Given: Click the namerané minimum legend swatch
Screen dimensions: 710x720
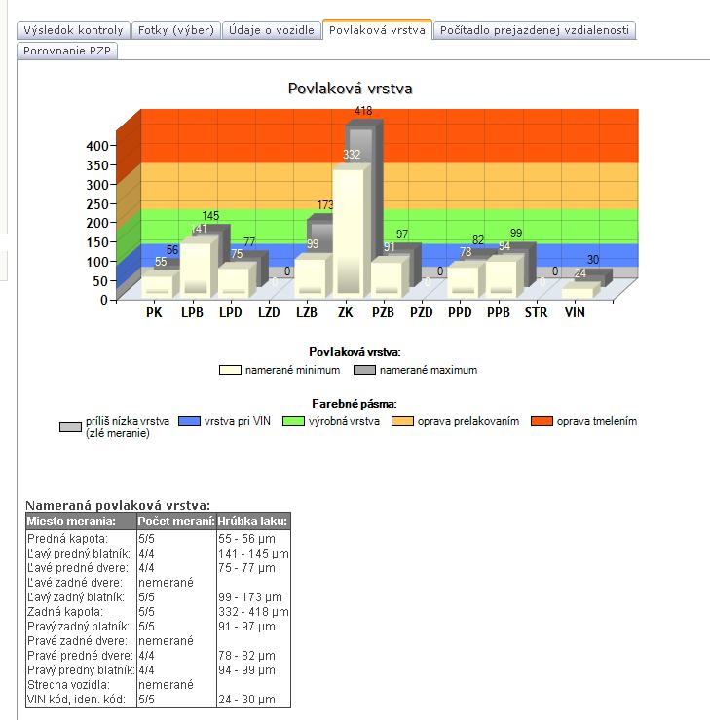Looking at the screenshot, I should (230, 370).
